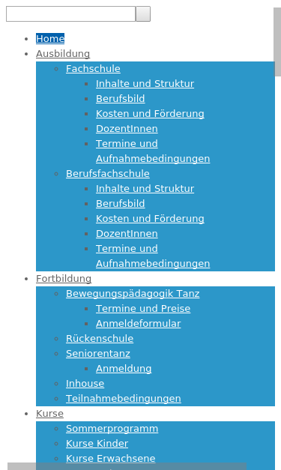
Task: Select the Berufsfachschule submenu link
Action: pyautogui.click(x=108, y=174)
